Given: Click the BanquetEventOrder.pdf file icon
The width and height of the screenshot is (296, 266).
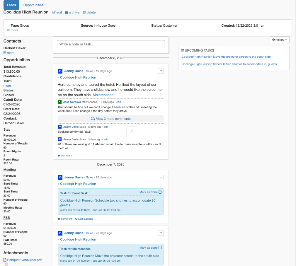Looking at the screenshot, I should click(5, 260).
